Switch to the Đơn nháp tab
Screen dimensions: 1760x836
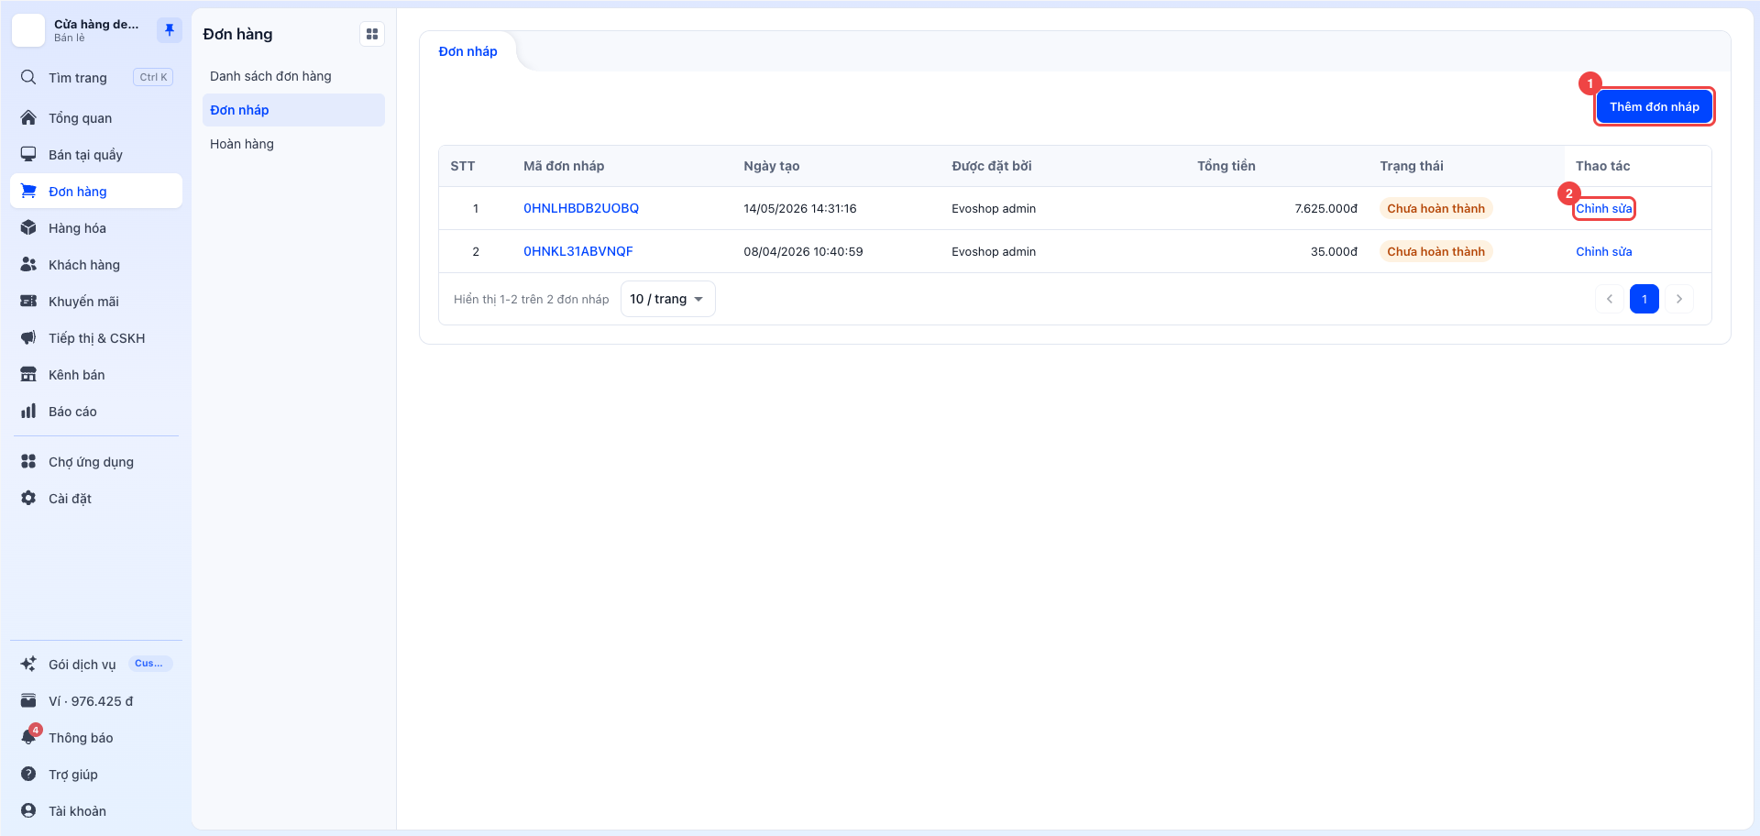tap(467, 51)
